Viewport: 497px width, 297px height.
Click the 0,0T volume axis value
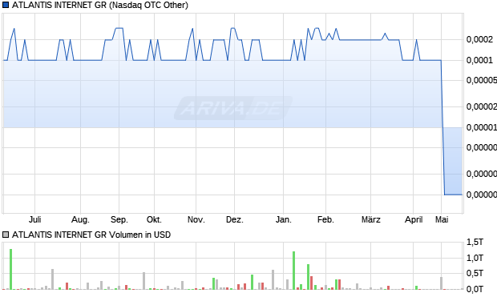pyautogui.click(x=475, y=289)
